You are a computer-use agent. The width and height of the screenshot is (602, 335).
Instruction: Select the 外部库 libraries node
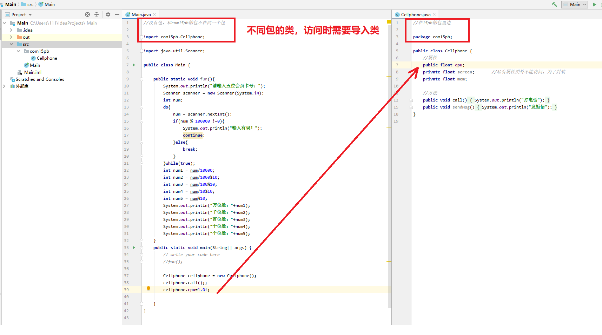tap(22, 86)
